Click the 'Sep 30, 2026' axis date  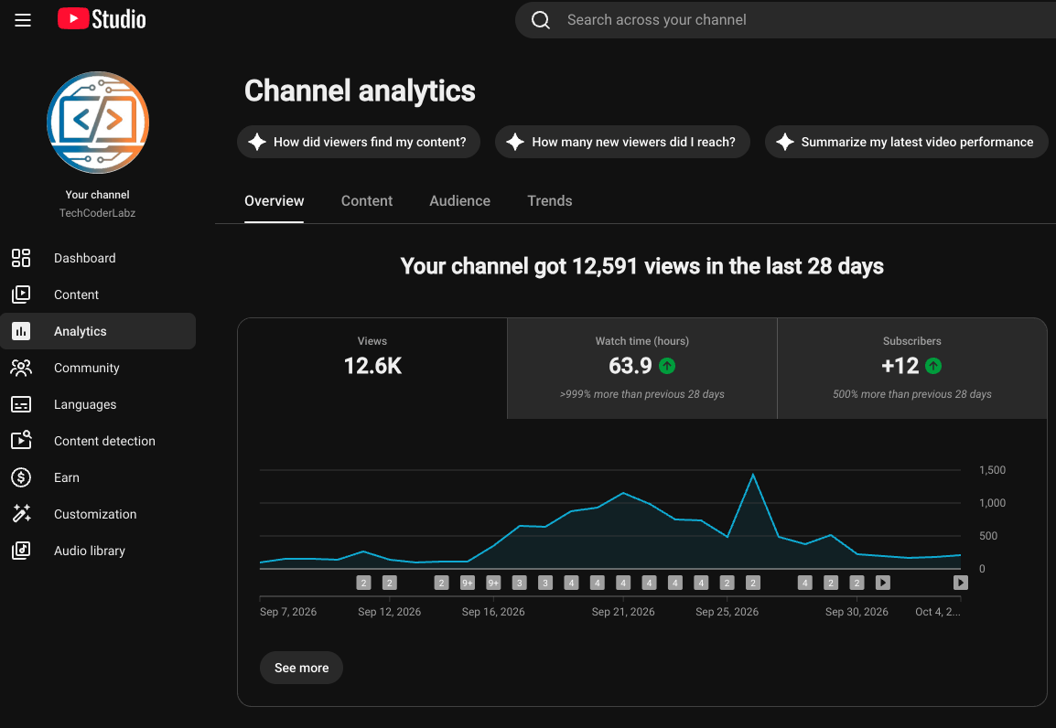point(857,612)
